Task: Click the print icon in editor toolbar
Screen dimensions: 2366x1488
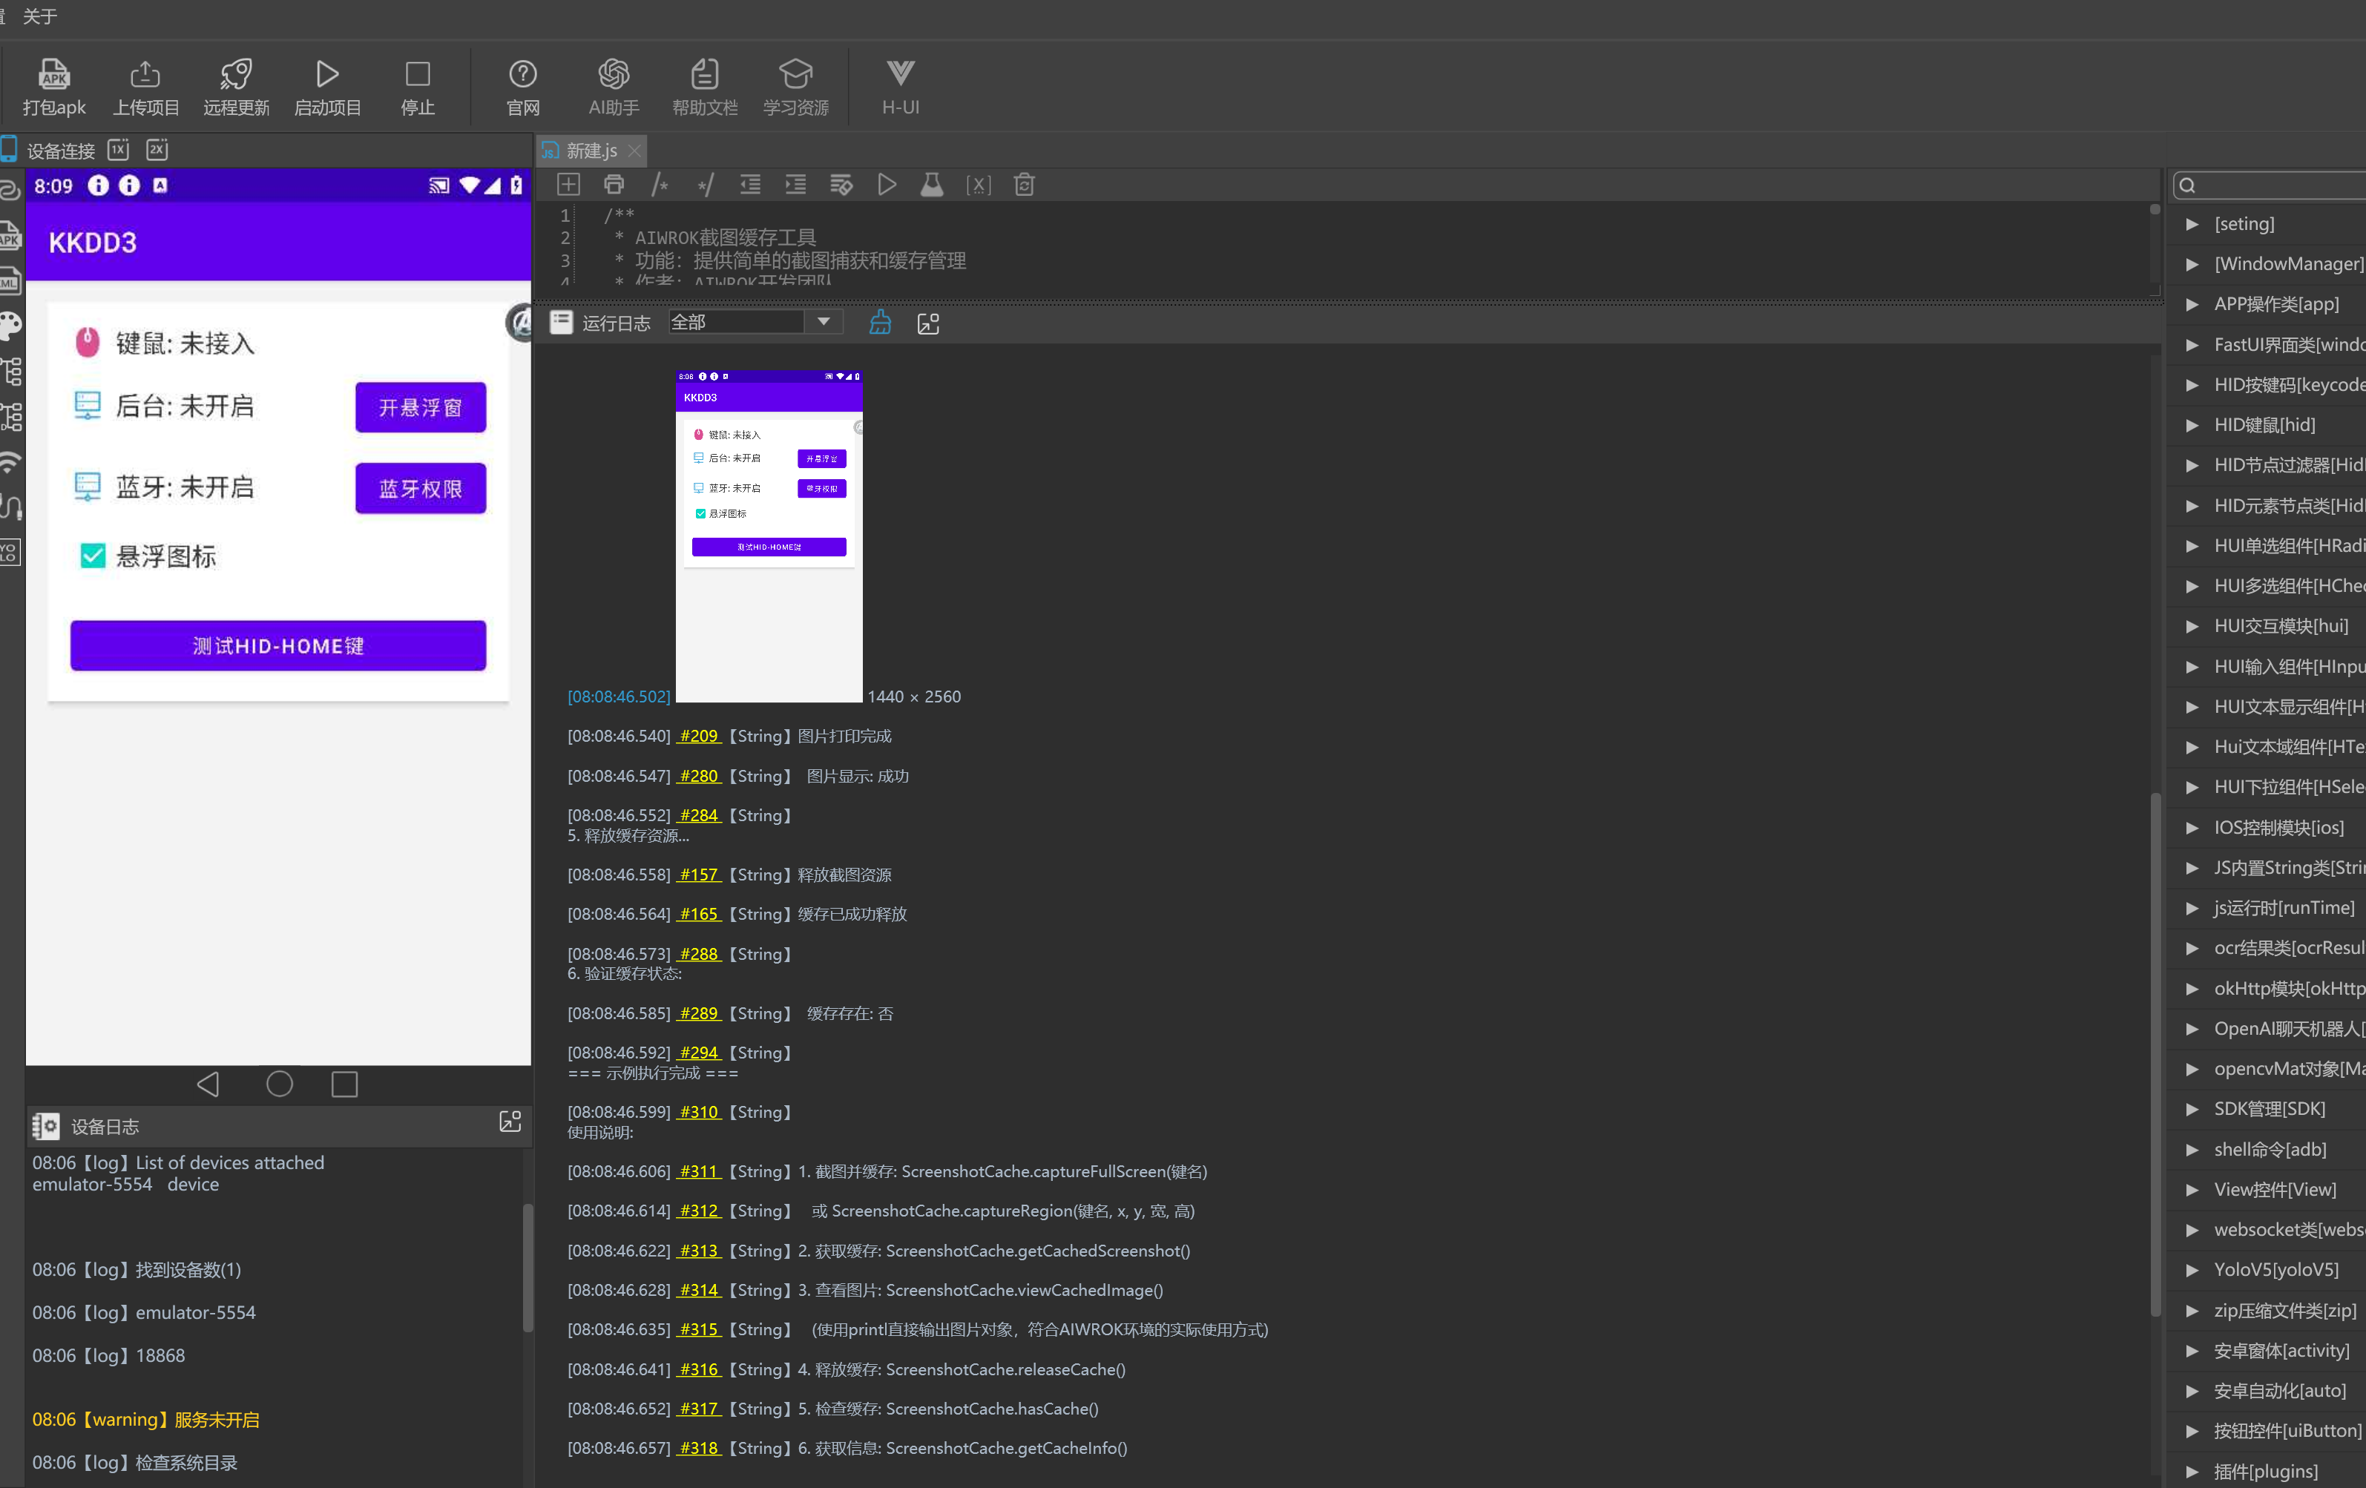Action: click(614, 185)
